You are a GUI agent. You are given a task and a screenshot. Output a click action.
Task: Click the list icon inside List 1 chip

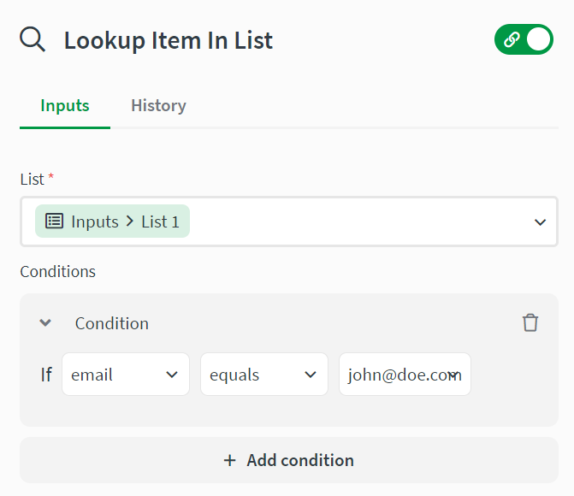pos(54,221)
